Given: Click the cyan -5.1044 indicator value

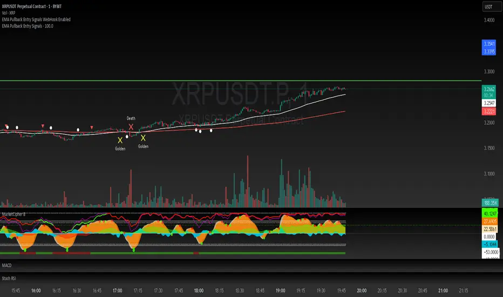Looking at the screenshot, I should pyautogui.click(x=490, y=244).
